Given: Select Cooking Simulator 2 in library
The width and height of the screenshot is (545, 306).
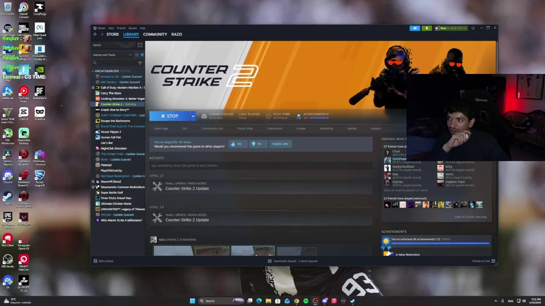Looking at the screenshot, I should [120, 99].
